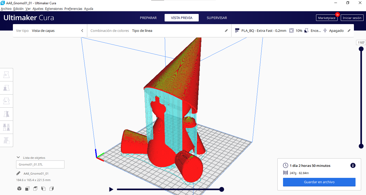Click the Lista de objetos label
This screenshot has width=366, height=195.
tap(34, 158)
